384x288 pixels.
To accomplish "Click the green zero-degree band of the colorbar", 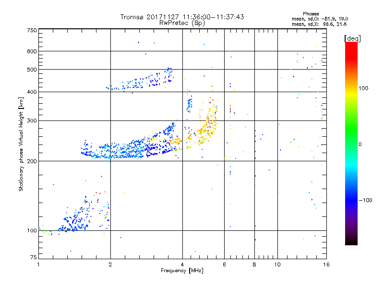I will pyautogui.click(x=351, y=144).
